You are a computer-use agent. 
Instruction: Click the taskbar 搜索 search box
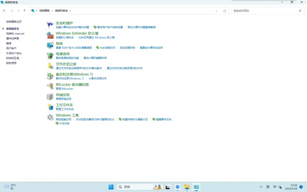click(140, 187)
